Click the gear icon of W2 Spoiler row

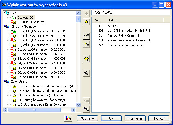point(14,105)
